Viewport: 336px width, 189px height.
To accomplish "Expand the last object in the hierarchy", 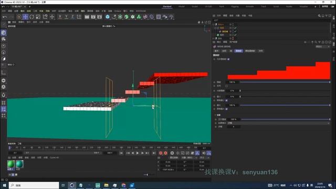I will (x=214, y=38).
